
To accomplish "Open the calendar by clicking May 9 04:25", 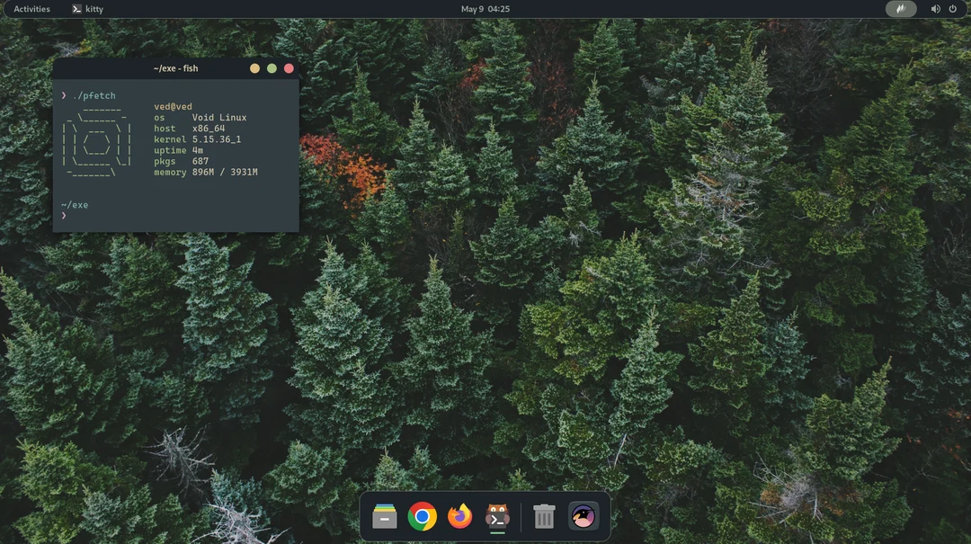I will coord(485,8).
